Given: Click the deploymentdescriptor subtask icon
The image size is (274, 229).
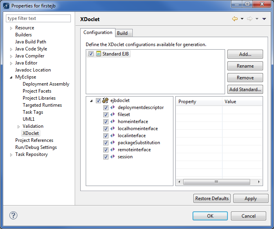Looking at the screenshot, I should (113, 107).
